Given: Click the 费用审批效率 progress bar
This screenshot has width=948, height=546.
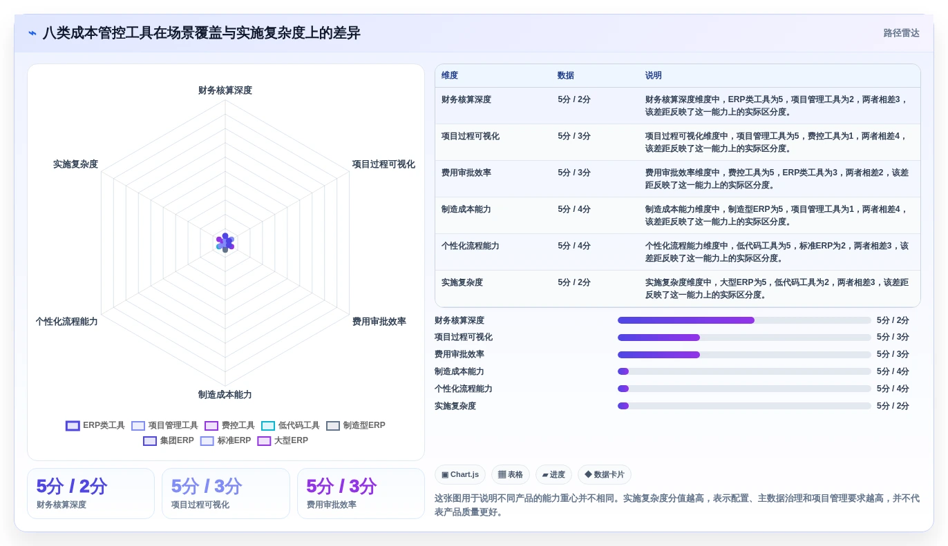Looking at the screenshot, I should point(744,355).
